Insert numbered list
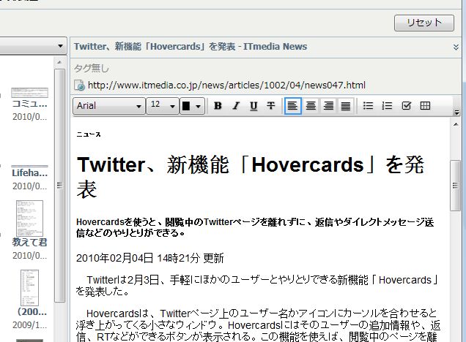 tap(387, 106)
